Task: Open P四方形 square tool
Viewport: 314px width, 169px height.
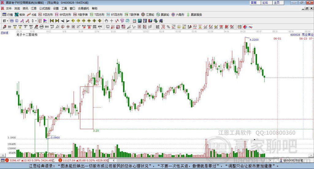Action: pos(46,15)
